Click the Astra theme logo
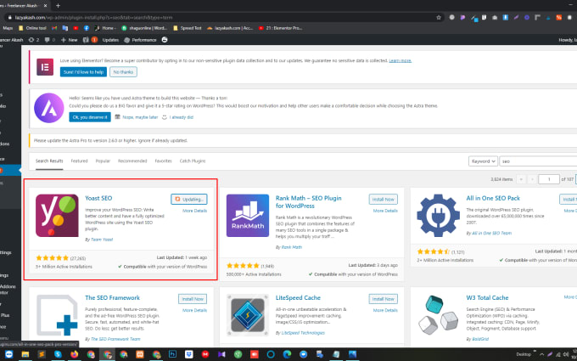 tap(49, 108)
